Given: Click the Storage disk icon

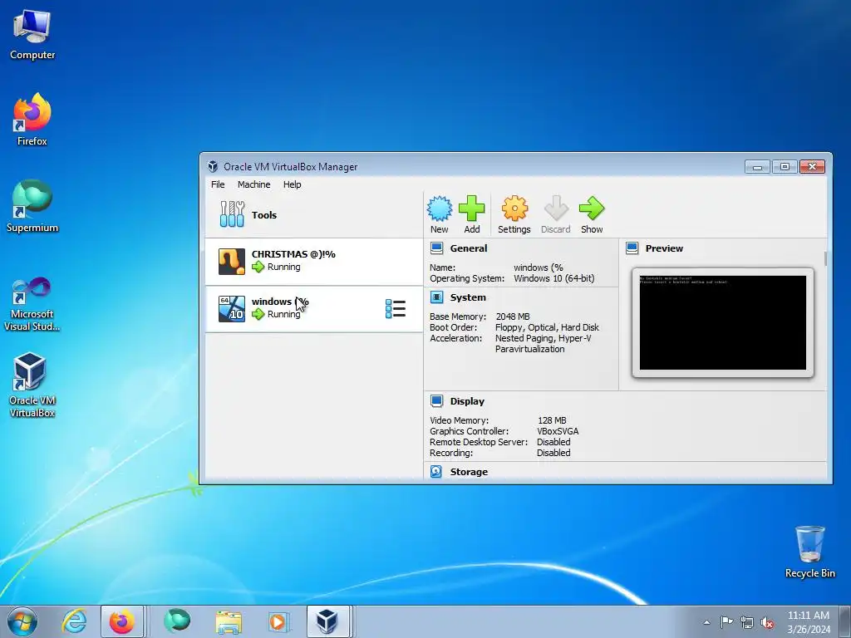Looking at the screenshot, I should (x=436, y=472).
